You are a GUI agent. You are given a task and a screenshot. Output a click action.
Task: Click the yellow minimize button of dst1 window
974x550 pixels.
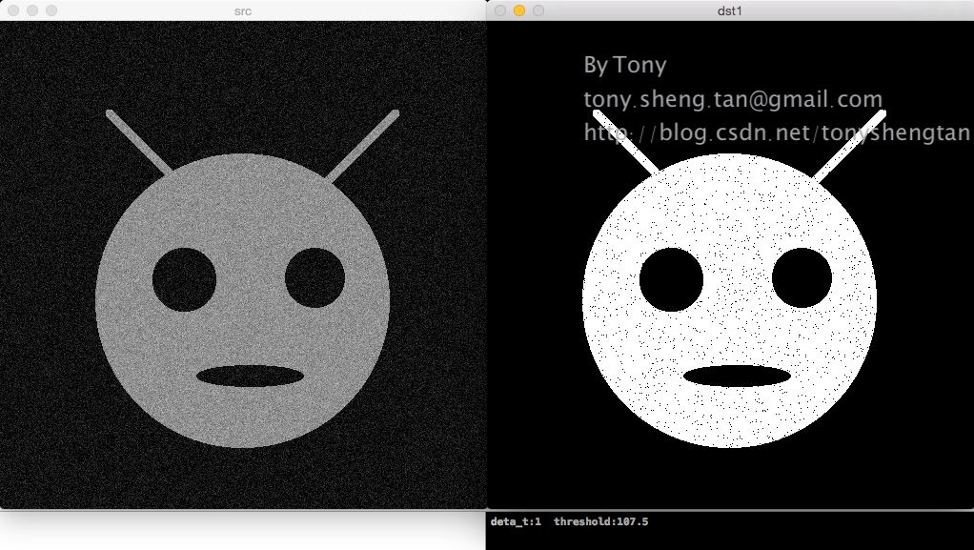coord(519,10)
